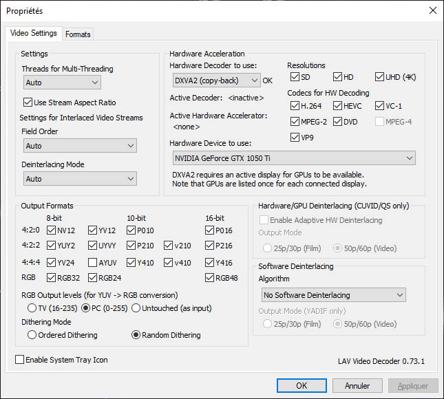Open the Hardware Decoder to use dropdown
Image resolution: width=444 pixels, height=399 pixels.
(215, 80)
